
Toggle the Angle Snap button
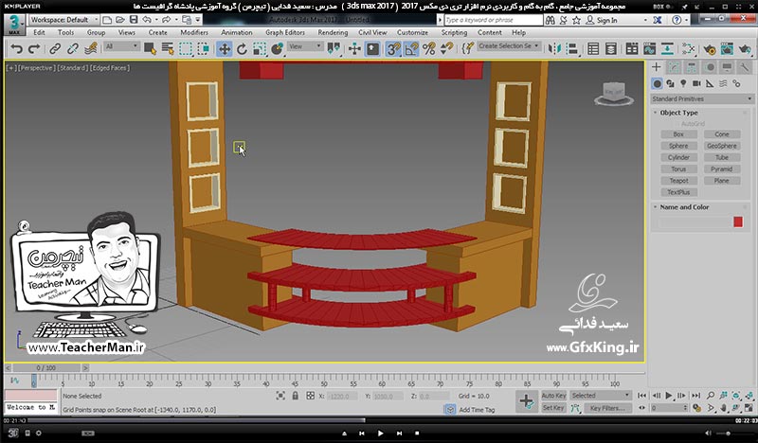[x=411, y=49]
